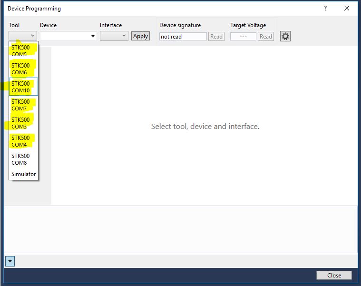Select STK500 COM6 from tool list
The height and width of the screenshot is (286, 361).
tap(23, 69)
